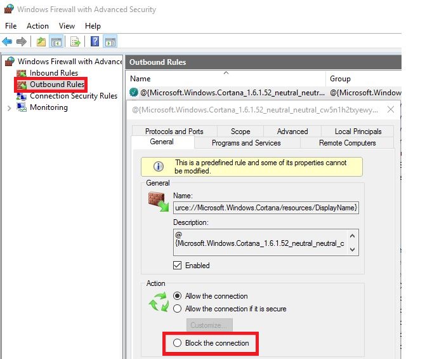
Task: Click the grey Forward arrow in toolbar
Action: click(x=22, y=41)
